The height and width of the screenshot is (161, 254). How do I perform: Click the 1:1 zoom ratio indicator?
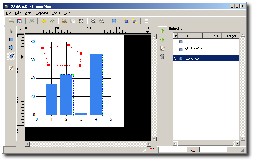pyautogui.click(x=233, y=150)
